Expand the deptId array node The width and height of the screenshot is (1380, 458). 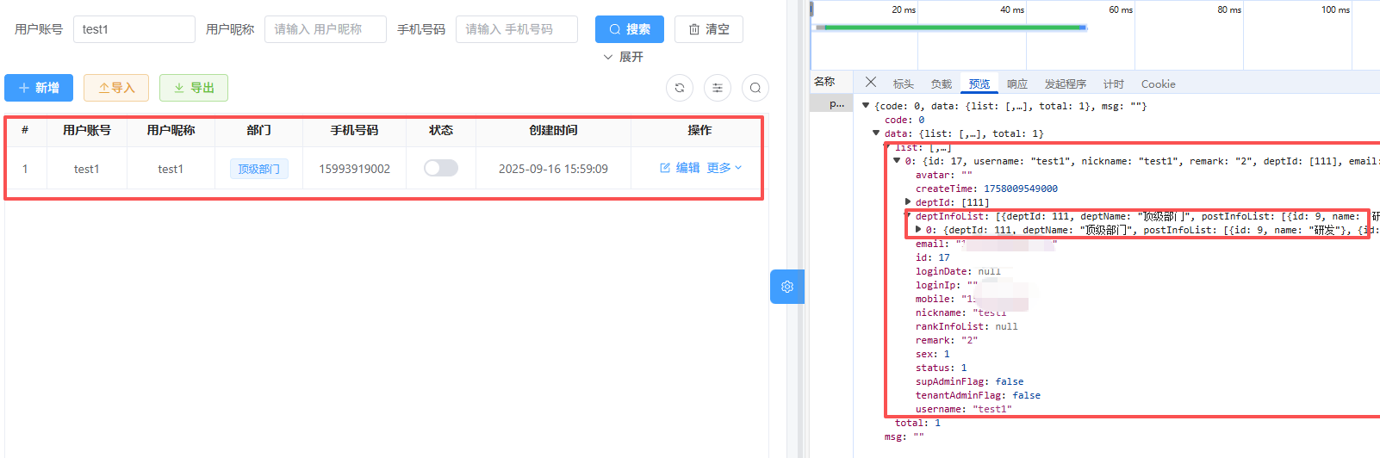(x=908, y=202)
